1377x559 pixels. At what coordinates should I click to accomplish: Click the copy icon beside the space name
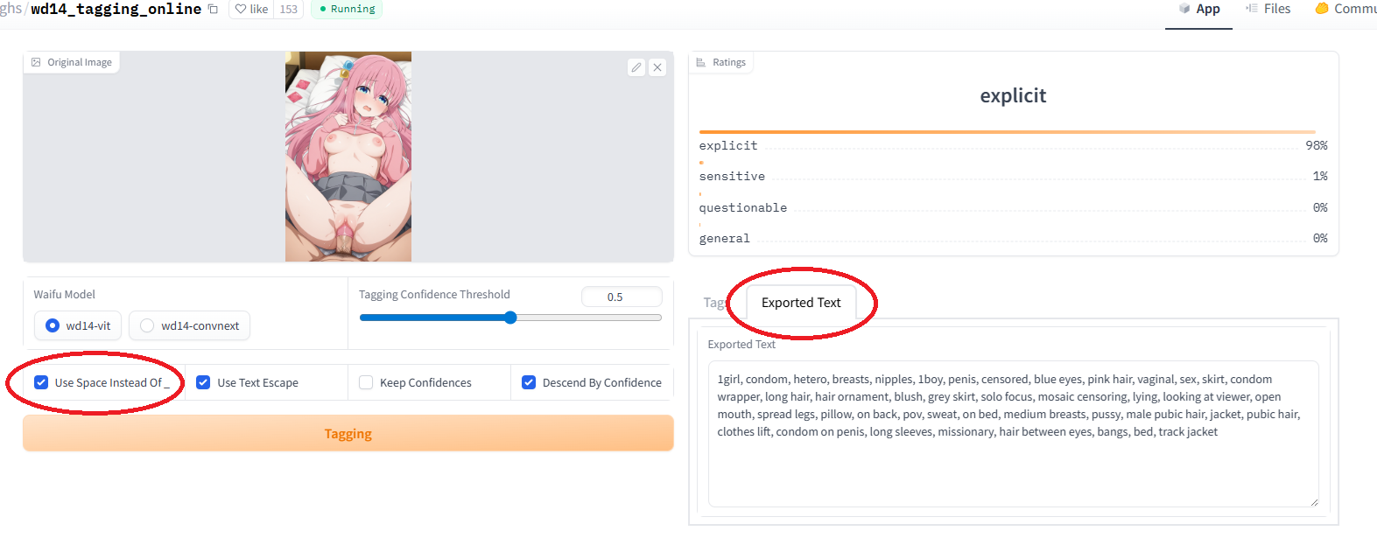point(213,10)
